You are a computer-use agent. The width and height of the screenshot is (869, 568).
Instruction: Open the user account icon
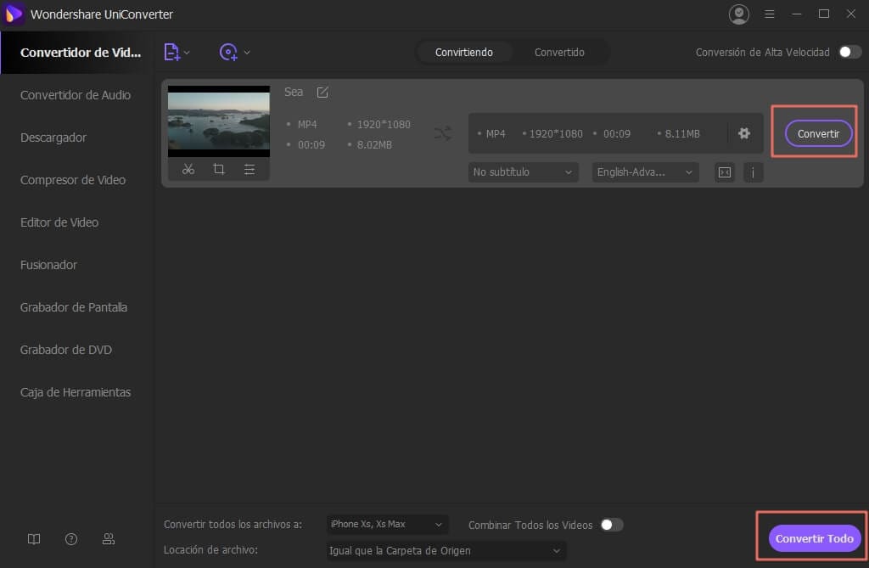(x=739, y=14)
